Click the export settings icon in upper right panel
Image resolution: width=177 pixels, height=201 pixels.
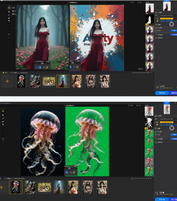(157, 87)
